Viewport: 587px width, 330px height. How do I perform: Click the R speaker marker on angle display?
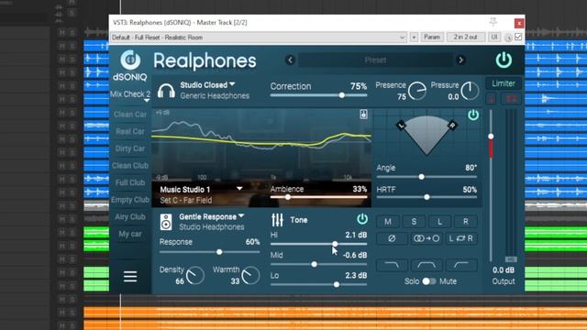[452, 126]
